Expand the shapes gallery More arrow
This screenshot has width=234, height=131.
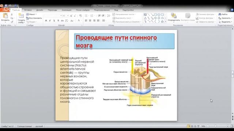point(166,22)
